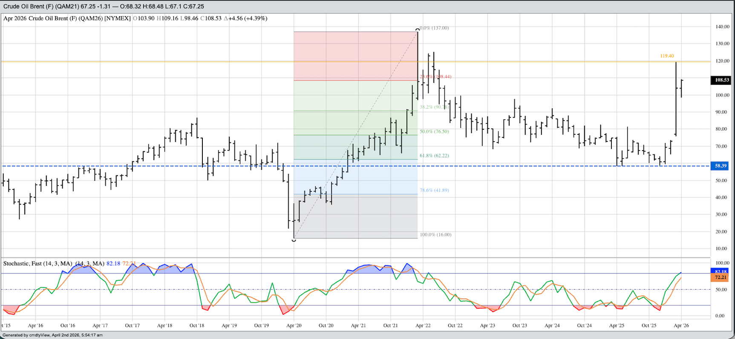Click the blue 82.18 stochastic axis badge

coord(720,271)
